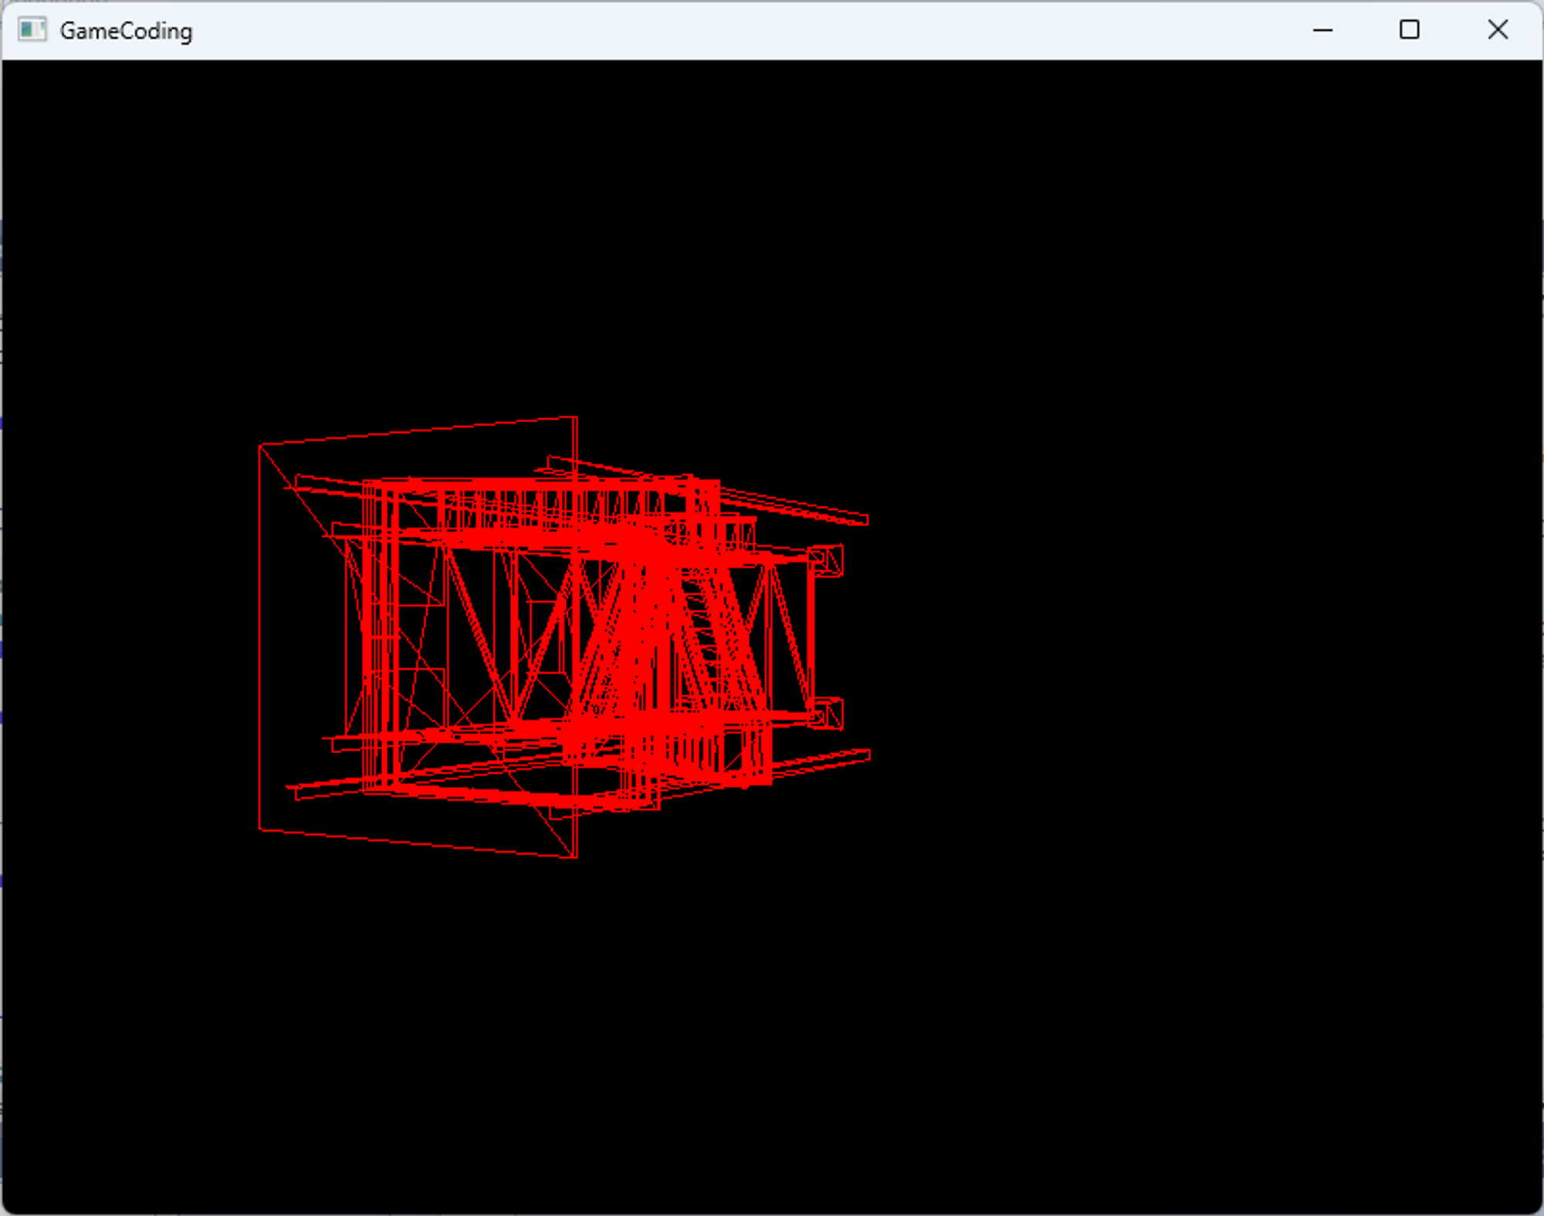Click the GameCoding window title text
This screenshot has height=1216, width=1544.
[x=126, y=31]
